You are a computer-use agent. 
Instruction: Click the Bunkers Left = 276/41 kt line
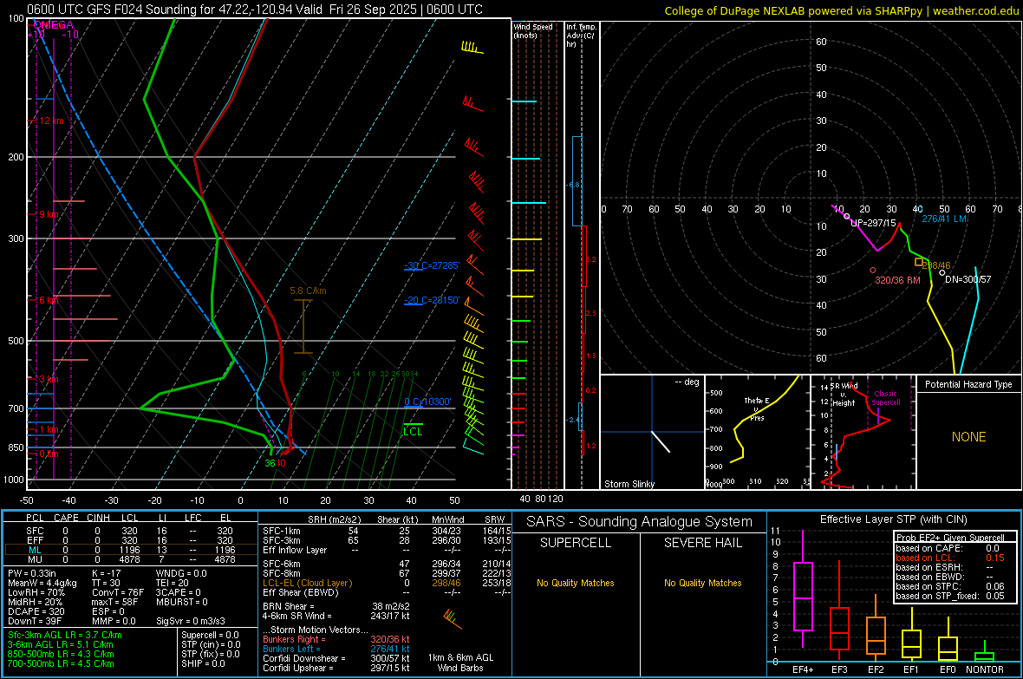336,649
